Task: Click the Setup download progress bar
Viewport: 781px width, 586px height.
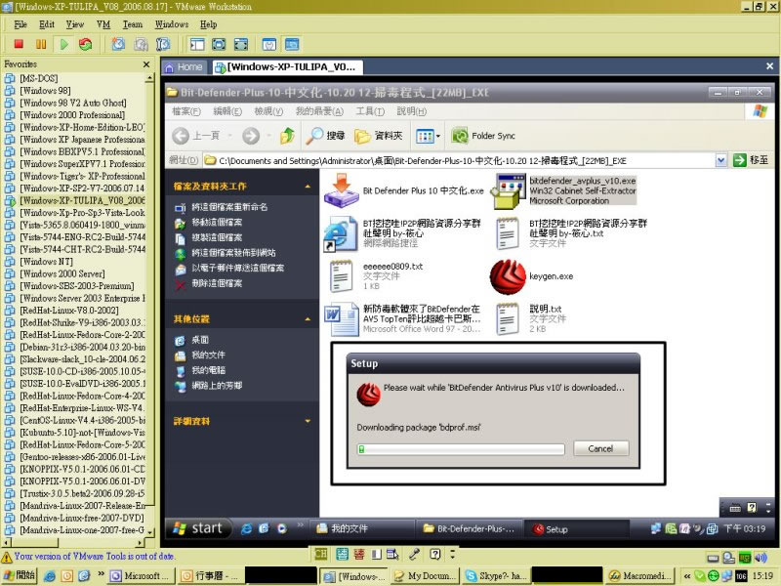Action: [461, 449]
